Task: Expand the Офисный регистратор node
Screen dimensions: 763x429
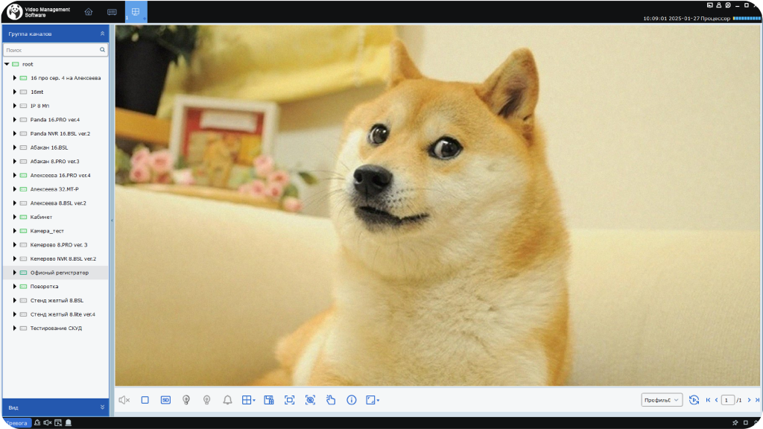Action: coord(15,273)
